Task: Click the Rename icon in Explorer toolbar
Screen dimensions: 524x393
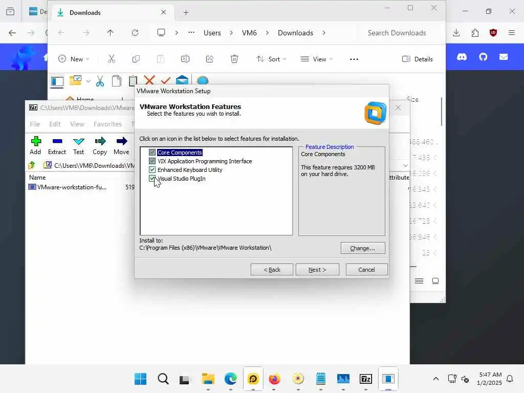Action: (x=185, y=59)
